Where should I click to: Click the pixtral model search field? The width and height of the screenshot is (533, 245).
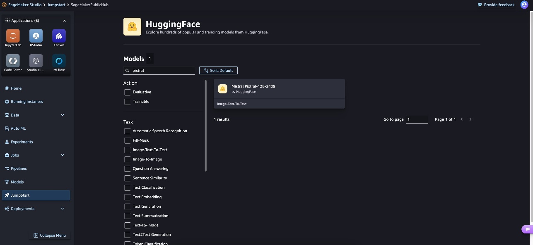click(159, 71)
